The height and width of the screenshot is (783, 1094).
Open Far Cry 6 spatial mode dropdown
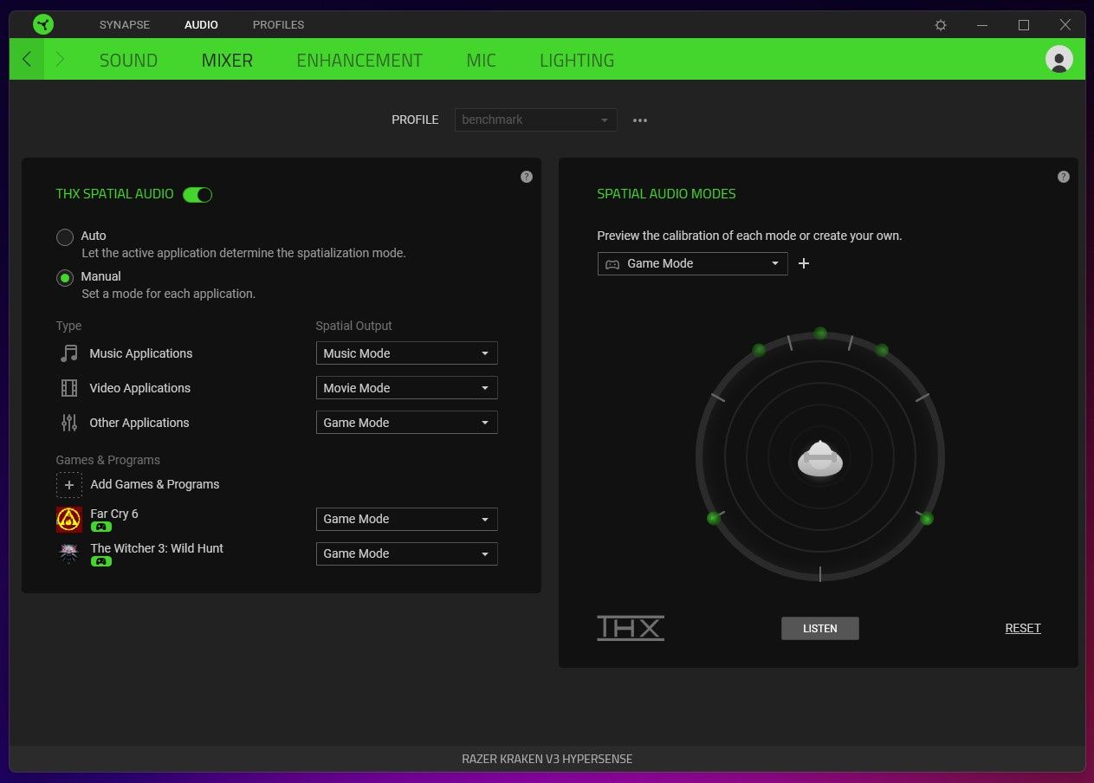coord(407,519)
